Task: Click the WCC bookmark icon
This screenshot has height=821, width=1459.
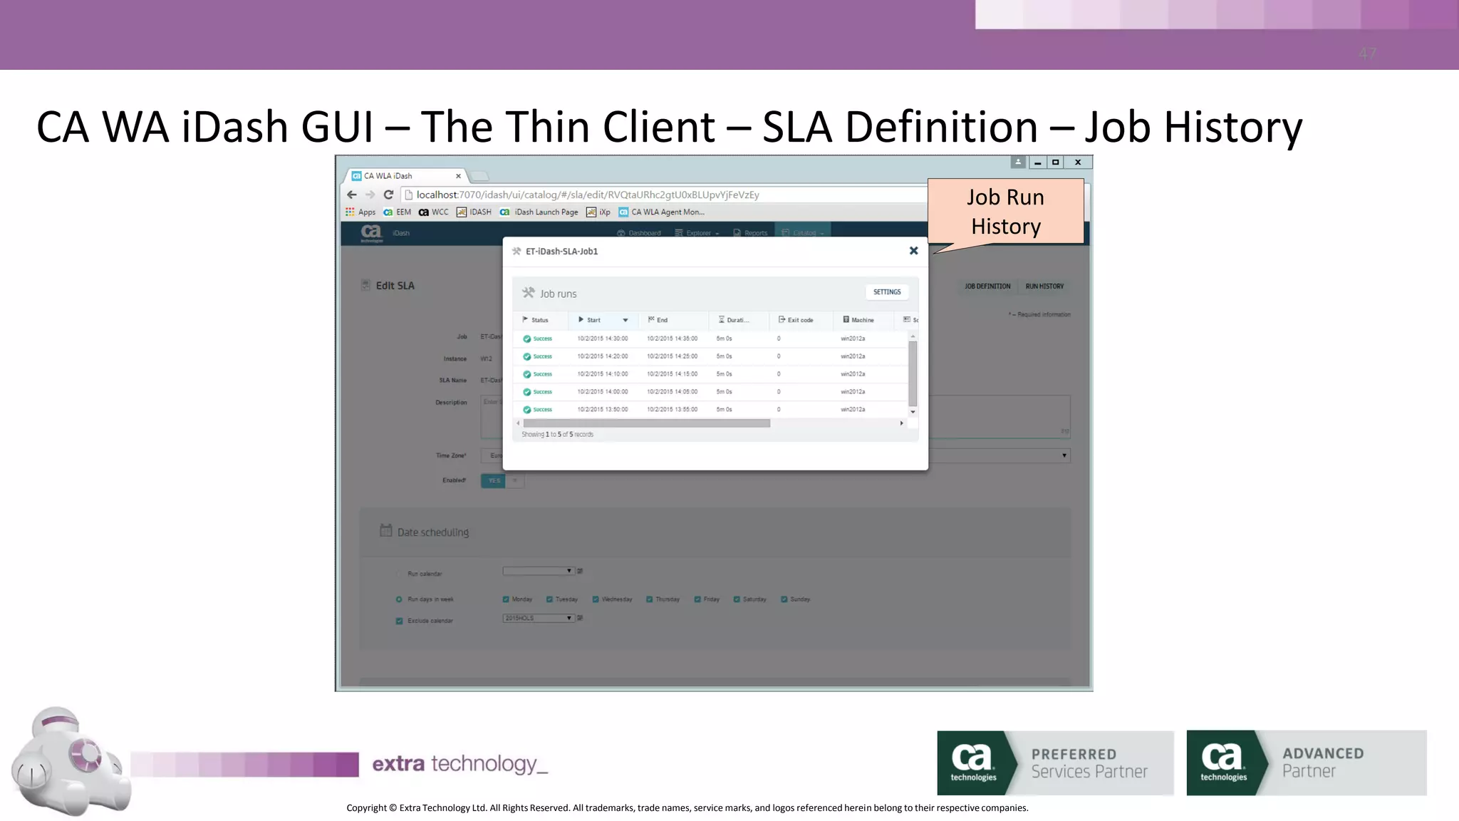Action: [x=424, y=212]
